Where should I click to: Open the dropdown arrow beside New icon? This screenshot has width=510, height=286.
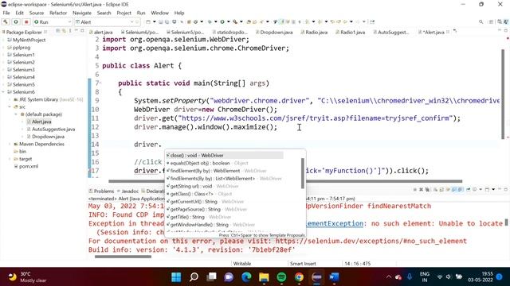click(x=154, y=22)
